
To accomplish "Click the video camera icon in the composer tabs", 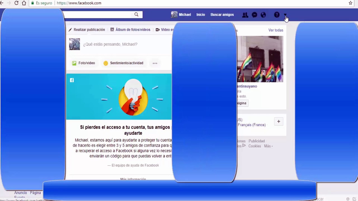I will click(158, 30).
